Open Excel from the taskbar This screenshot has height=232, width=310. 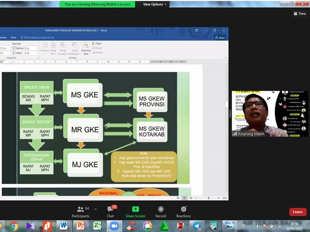pyautogui.click(x=97, y=226)
